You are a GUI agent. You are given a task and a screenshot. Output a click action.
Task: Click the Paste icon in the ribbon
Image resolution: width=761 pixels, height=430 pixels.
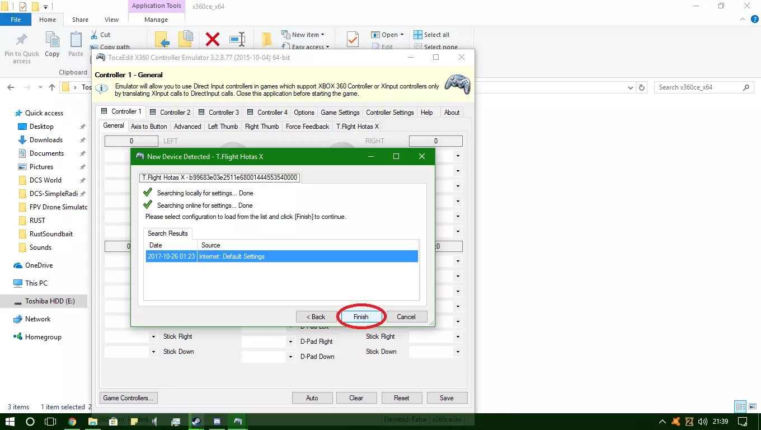[76, 40]
